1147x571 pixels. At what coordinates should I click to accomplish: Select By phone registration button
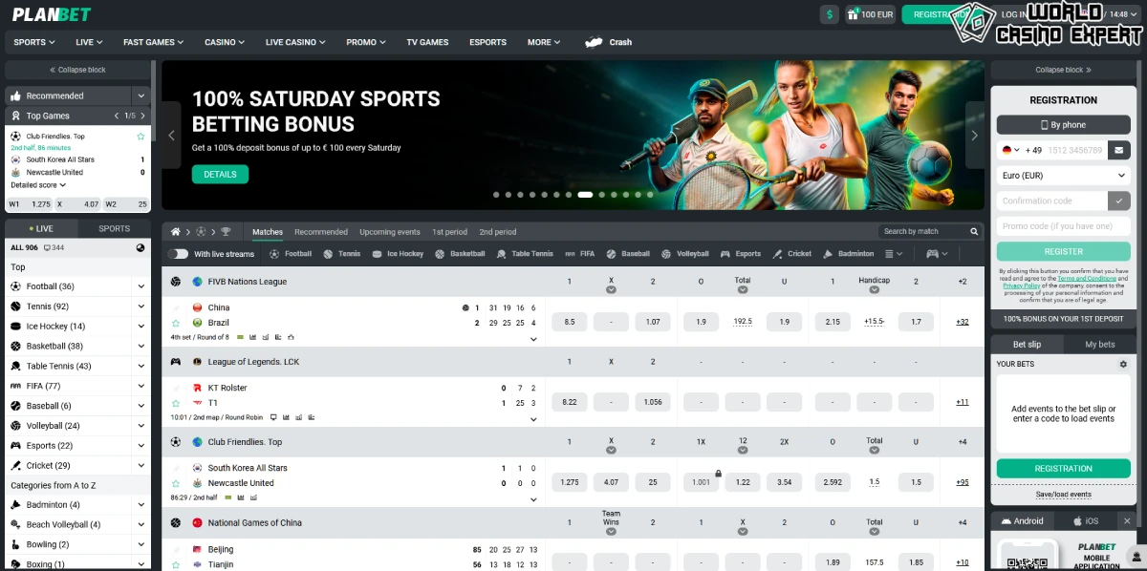[1063, 125]
